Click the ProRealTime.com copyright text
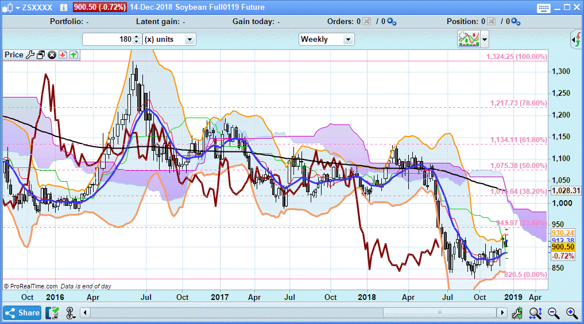584x324 pixels. click(30, 286)
